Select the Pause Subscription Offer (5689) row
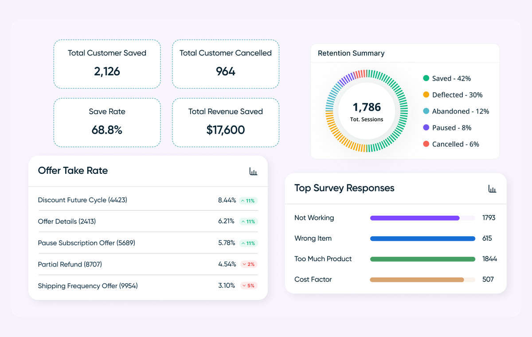Image resolution: width=532 pixels, height=337 pixels. point(148,243)
